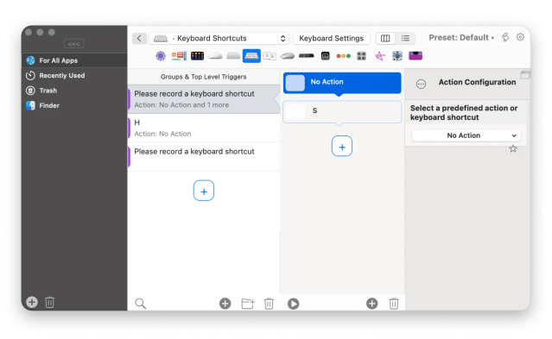The image size is (552, 339).
Task: Toggle the Action Configuration panel window icon
Action: [x=525, y=74]
